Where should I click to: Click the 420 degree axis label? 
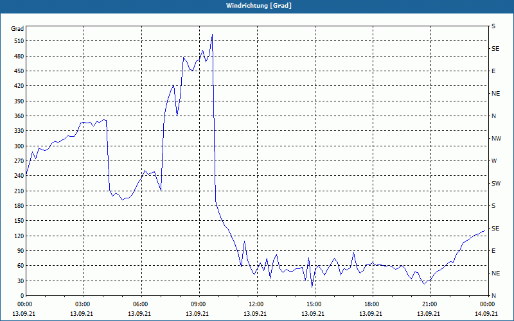point(18,86)
